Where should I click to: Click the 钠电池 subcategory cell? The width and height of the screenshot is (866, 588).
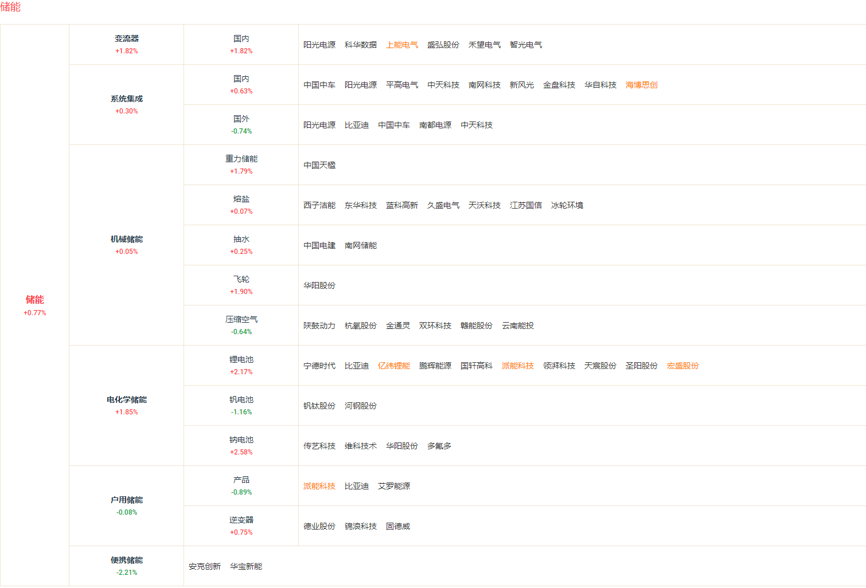pos(241,445)
